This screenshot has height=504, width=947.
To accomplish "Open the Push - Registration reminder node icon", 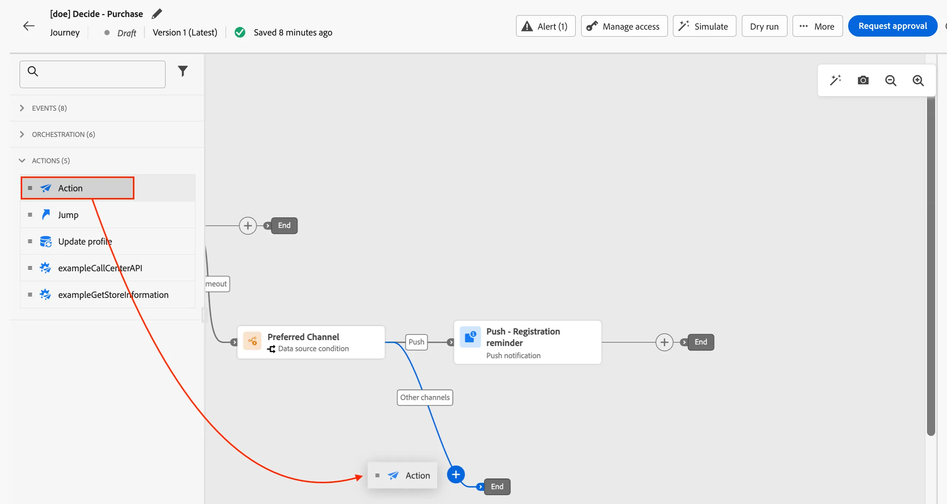I will 470,337.
